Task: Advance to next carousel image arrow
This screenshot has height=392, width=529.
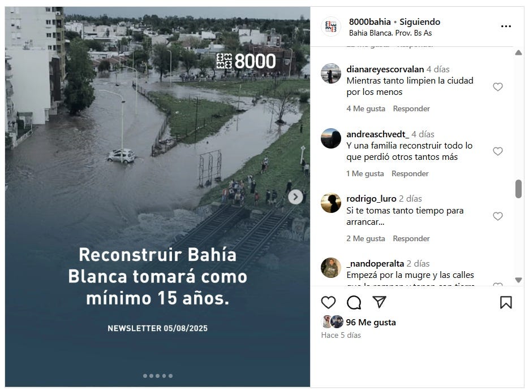Action: point(295,197)
